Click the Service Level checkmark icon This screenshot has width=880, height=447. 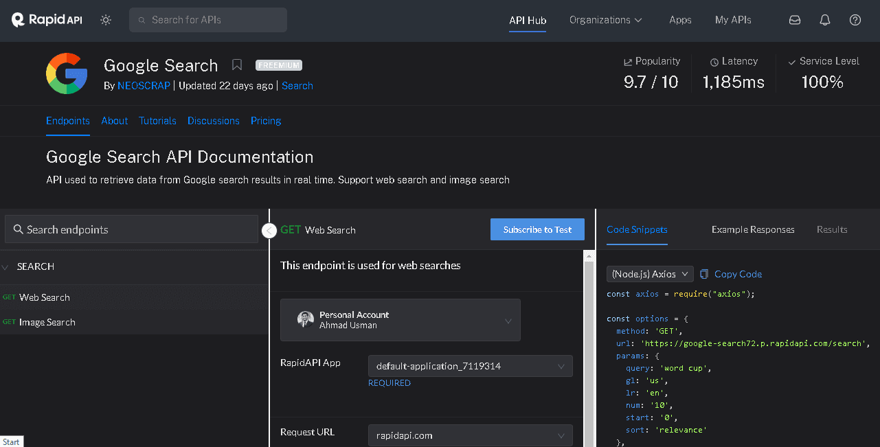click(792, 62)
